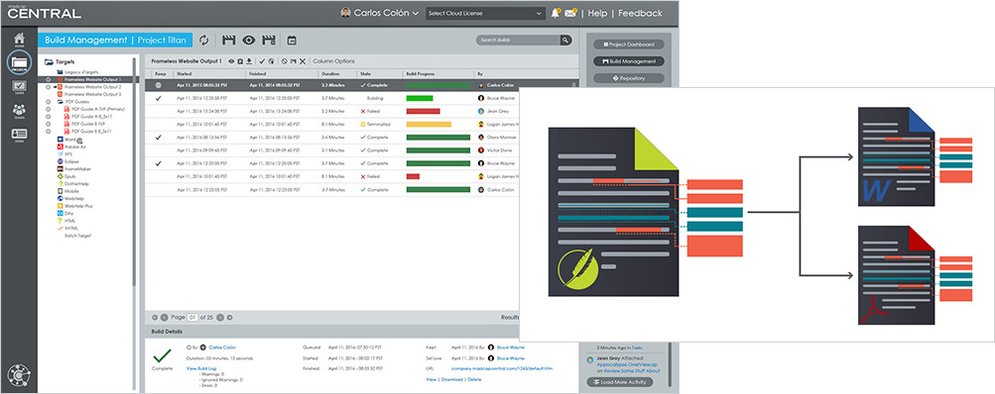Click the first clapperboard build icon in the header toolbar
The image size is (995, 394).
(x=229, y=40)
